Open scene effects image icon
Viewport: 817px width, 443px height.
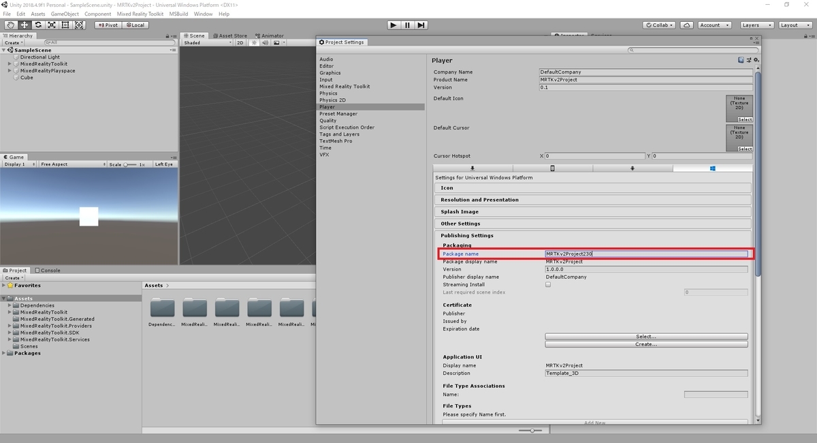(x=277, y=42)
